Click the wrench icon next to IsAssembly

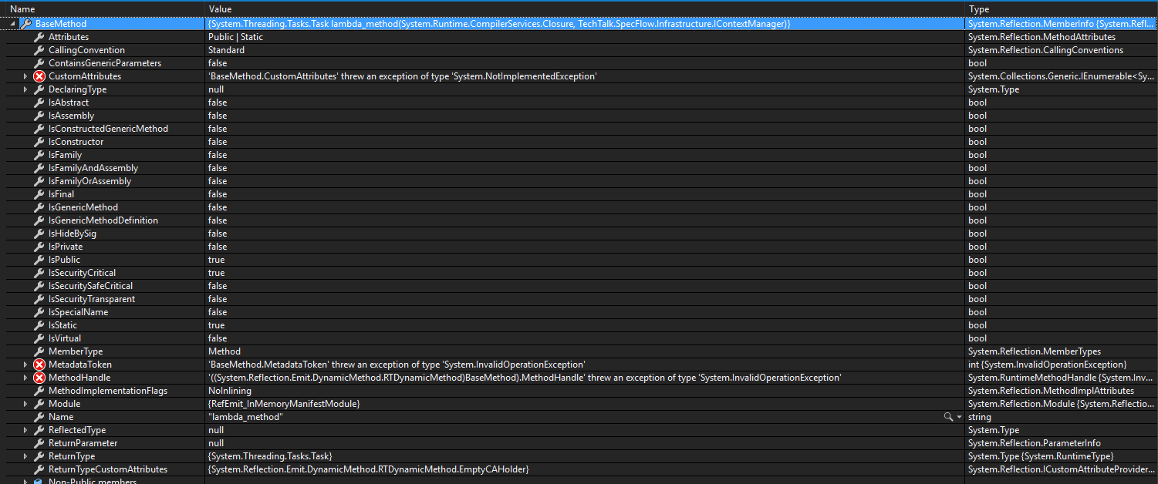39,116
